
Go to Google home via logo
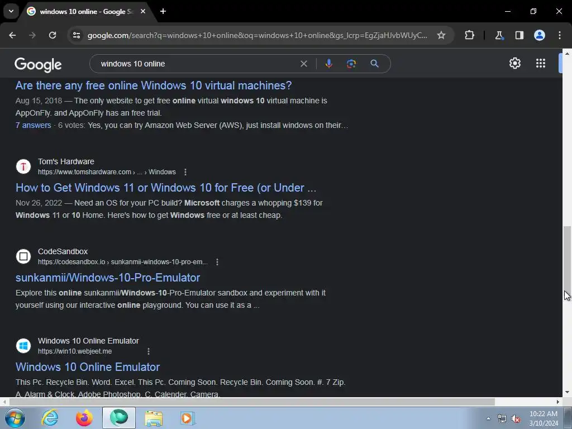click(38, 65)
